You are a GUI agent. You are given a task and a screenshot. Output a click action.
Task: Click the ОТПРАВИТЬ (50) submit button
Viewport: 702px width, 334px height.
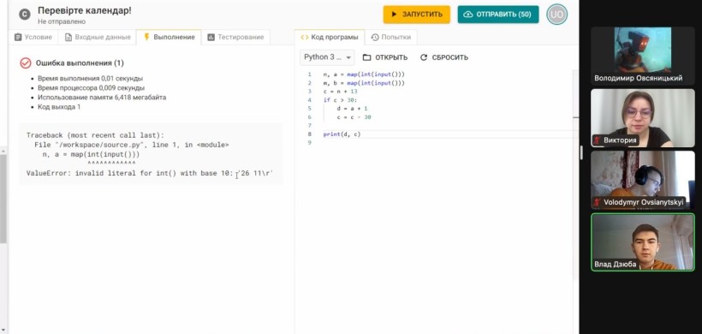point(498,15)
